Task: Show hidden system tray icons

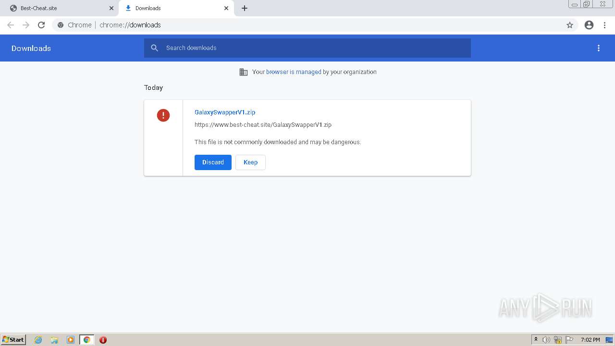Action: pyautogui.click(x=536, y=340)
